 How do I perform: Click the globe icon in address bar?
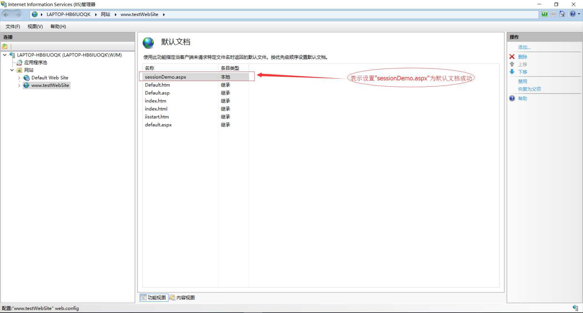(35, 14)
